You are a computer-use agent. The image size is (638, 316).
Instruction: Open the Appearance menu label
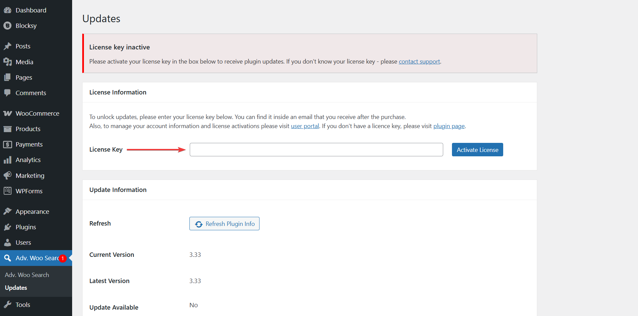click(32, 211)
